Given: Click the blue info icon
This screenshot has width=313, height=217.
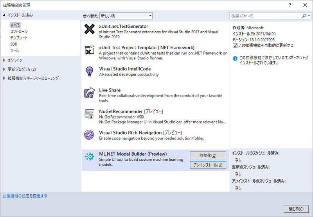Looking at the screenshot, I should pos(235,58).
